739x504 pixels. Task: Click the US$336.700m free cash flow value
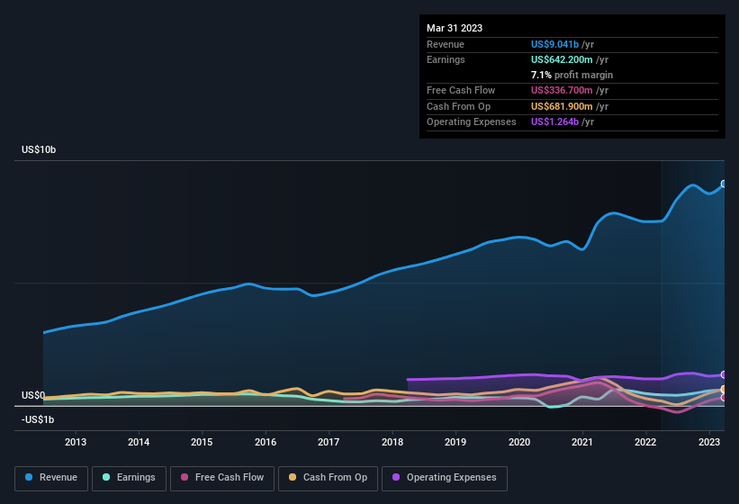[x=562, y=90]
